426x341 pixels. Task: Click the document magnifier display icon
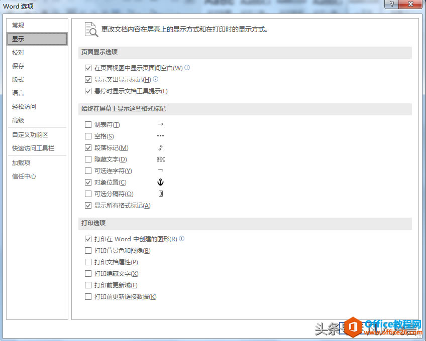[x=91, y=29]
